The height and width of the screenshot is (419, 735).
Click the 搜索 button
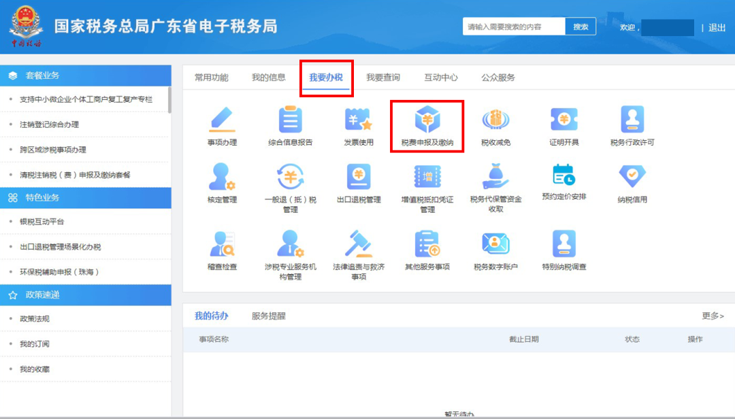click(x=581, y=27)
